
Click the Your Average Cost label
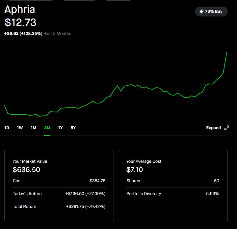tap(144, 161)
